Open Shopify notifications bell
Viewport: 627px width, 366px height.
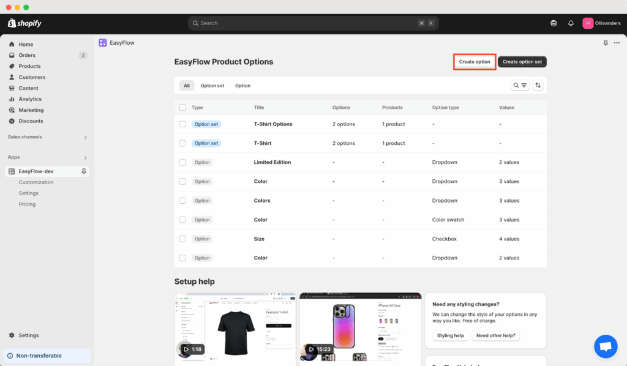(x=570, y=23)
